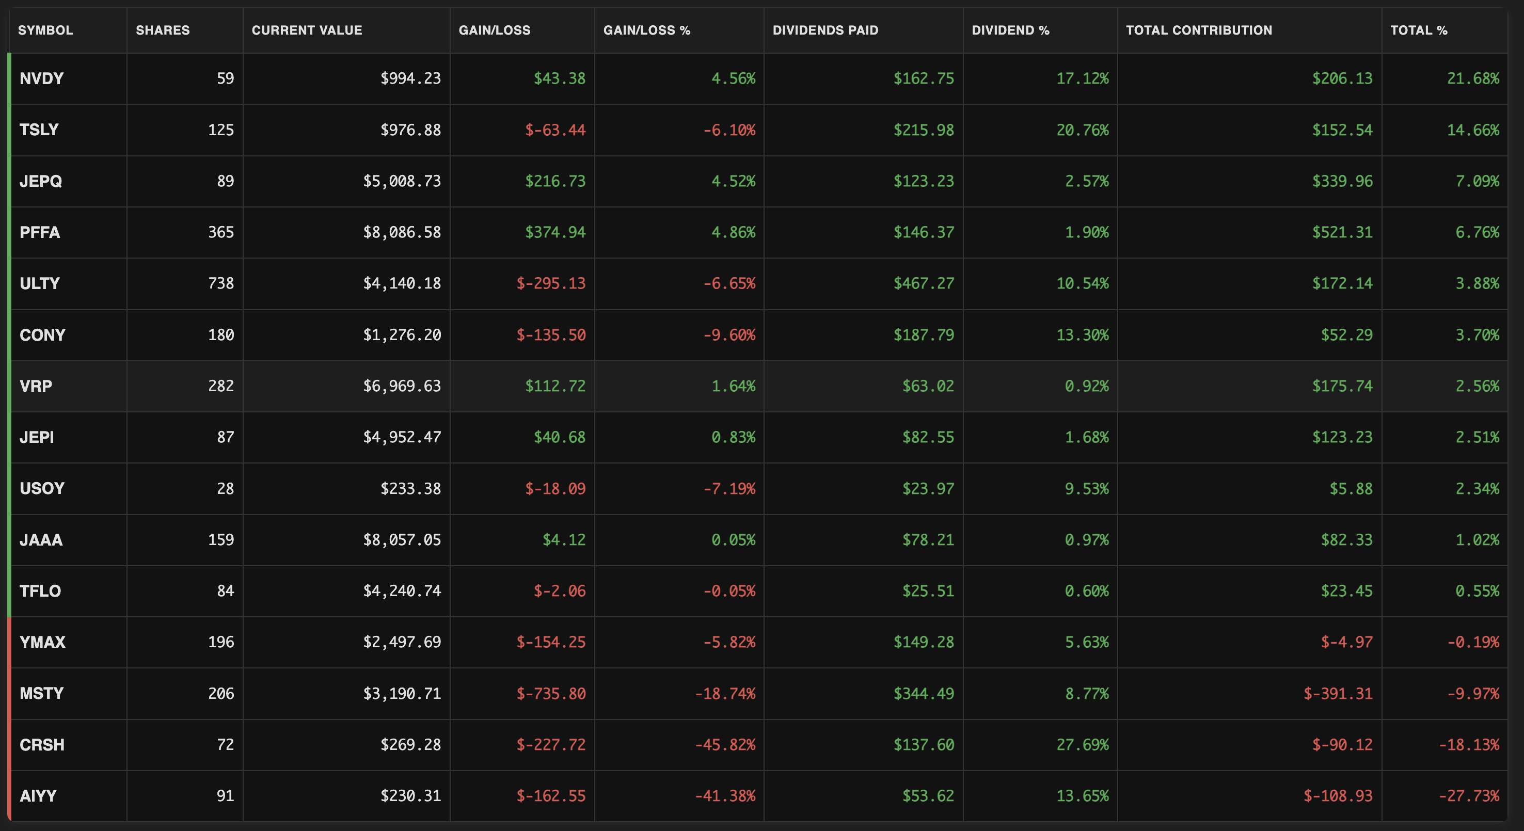The image size is (1524, 831).
Task: Sort table by SYMBOL column header
Action: click(x=45, y=30)
